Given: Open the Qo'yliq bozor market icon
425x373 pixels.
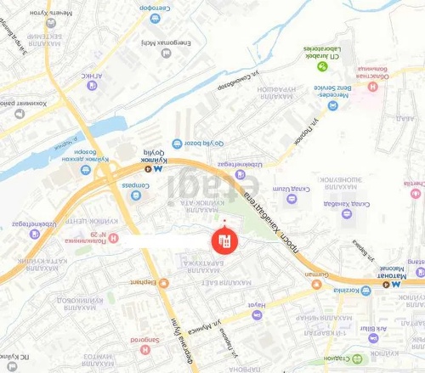Looking at the screenshot, I should tap(177, 144).
